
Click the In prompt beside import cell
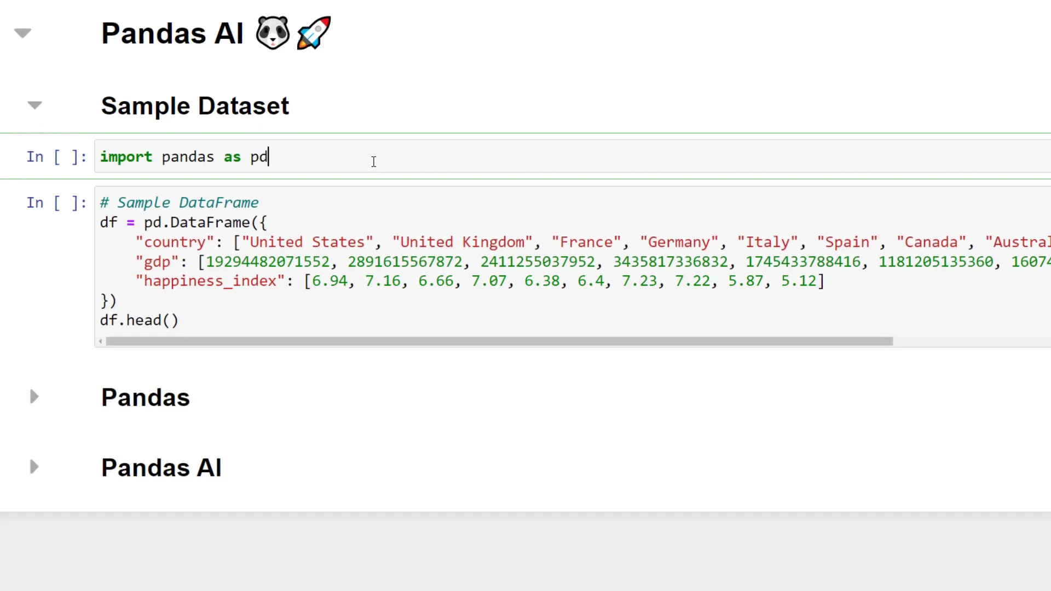coord(56,157)
